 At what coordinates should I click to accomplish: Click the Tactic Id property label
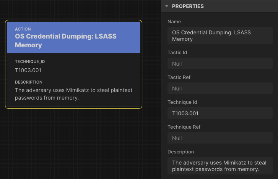tap(177, 52)
